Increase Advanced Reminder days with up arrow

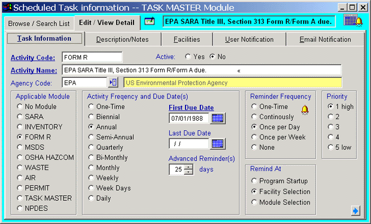tap(189, 167)
